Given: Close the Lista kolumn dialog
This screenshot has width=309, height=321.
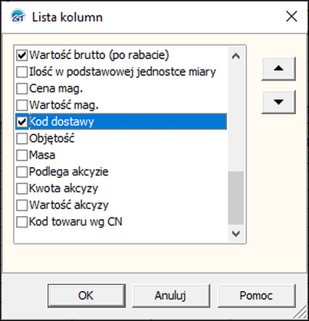Looking at the screenshot, I should click(x=291, y=17).
